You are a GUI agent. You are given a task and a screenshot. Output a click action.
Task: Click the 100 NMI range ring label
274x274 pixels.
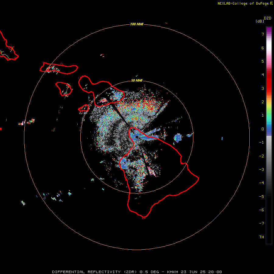(137, 24)
